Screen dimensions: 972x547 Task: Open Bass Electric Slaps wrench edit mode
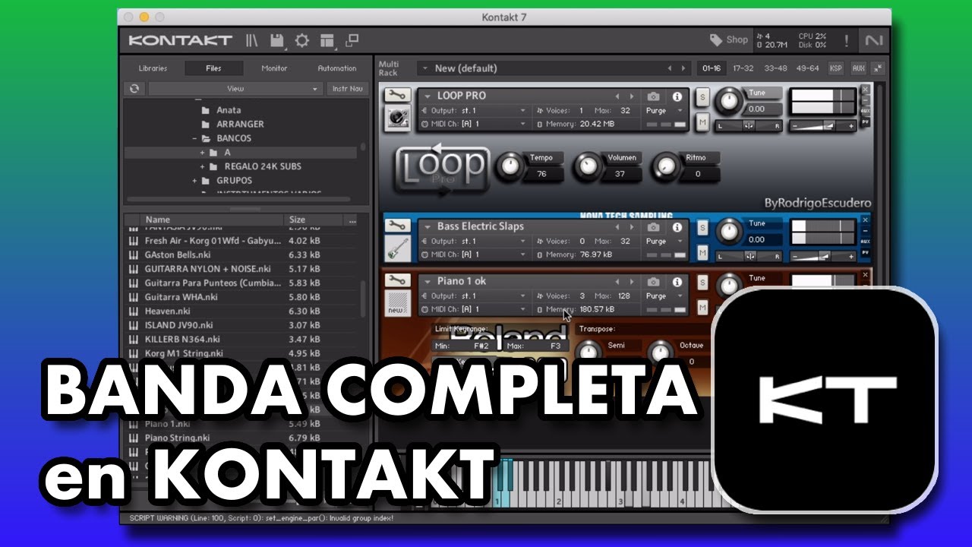(x=396, y=226)
